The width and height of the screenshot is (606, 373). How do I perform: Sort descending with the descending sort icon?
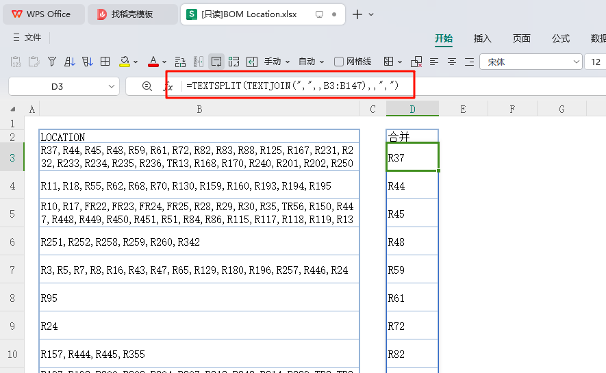tap(88, 62)
